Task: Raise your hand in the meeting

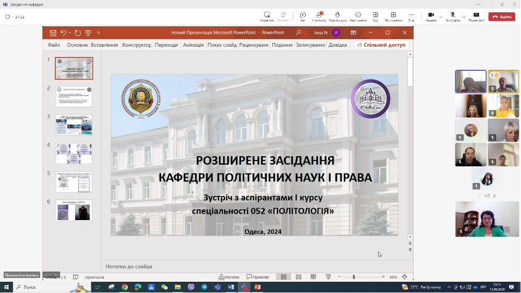Action: [337, 16]
